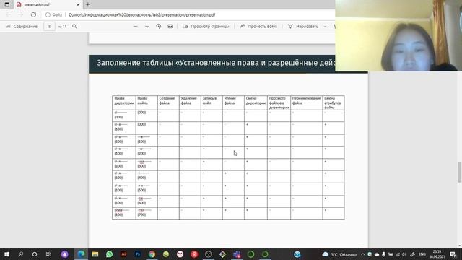Focus the address bar with presentation.pdf path

pos(141,14)
